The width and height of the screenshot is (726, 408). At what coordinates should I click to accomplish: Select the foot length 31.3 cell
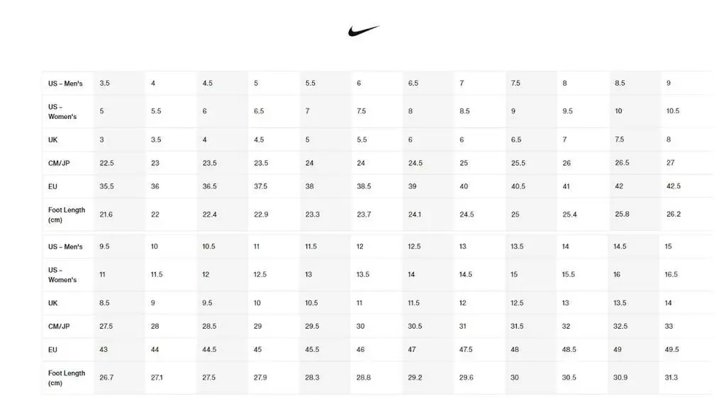coord(671,378)
